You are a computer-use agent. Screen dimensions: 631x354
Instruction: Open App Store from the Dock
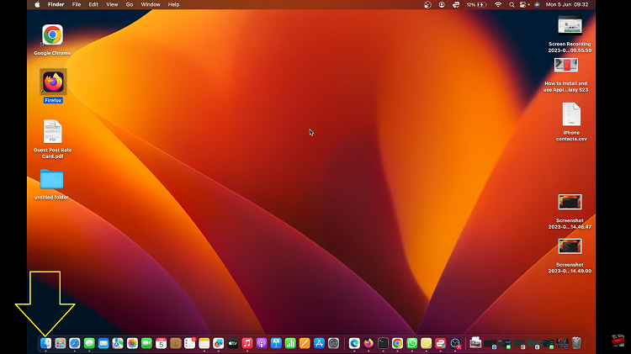pyautogui.click(x=319, y=343)
